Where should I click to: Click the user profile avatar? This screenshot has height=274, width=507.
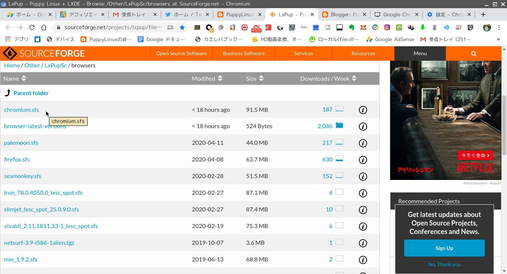487,27
